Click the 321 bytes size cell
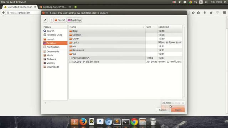This screenshot has width=228, height=128. 151,62
